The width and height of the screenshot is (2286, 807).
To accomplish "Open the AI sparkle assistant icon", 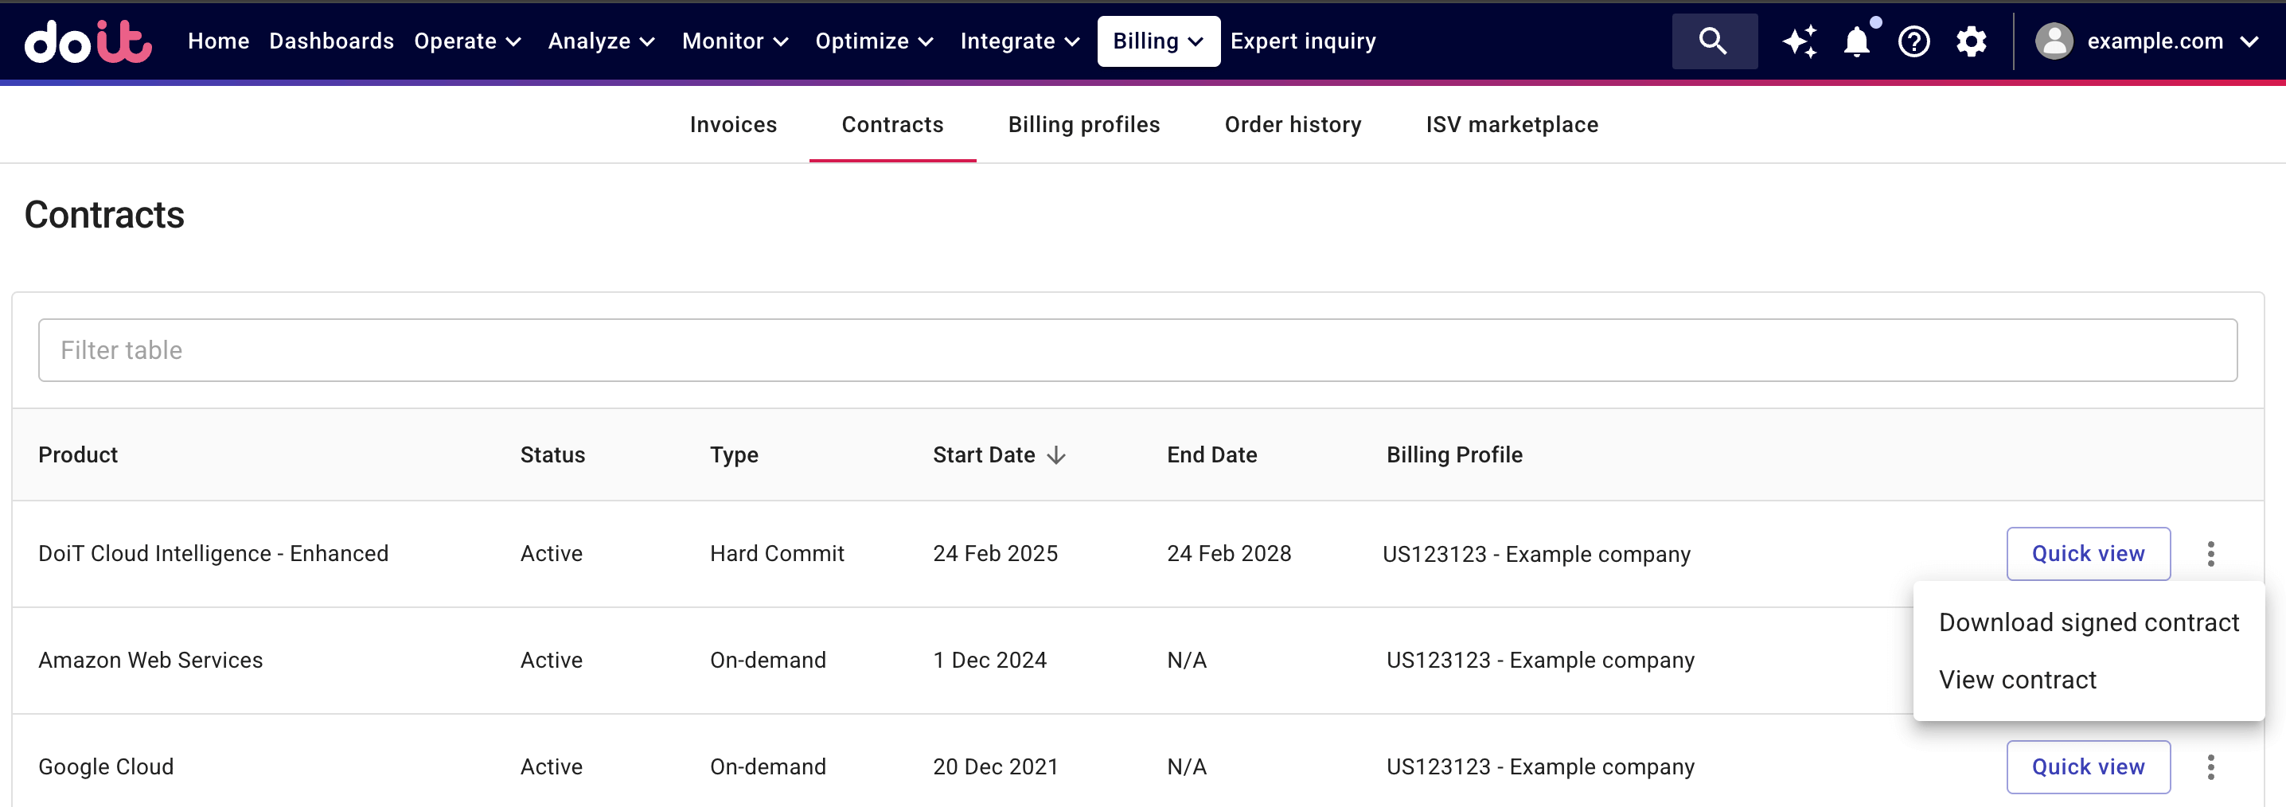I will coord(1800,41).
